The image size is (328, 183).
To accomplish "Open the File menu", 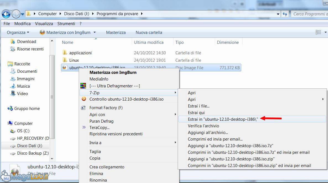I will pos(7,24).
